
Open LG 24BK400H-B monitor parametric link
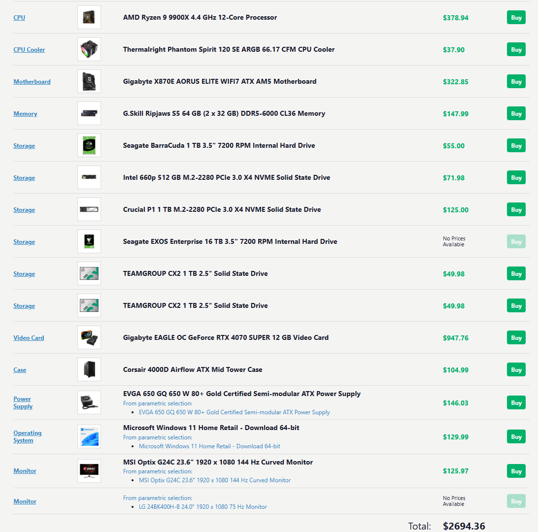click(x=203, y=506)
